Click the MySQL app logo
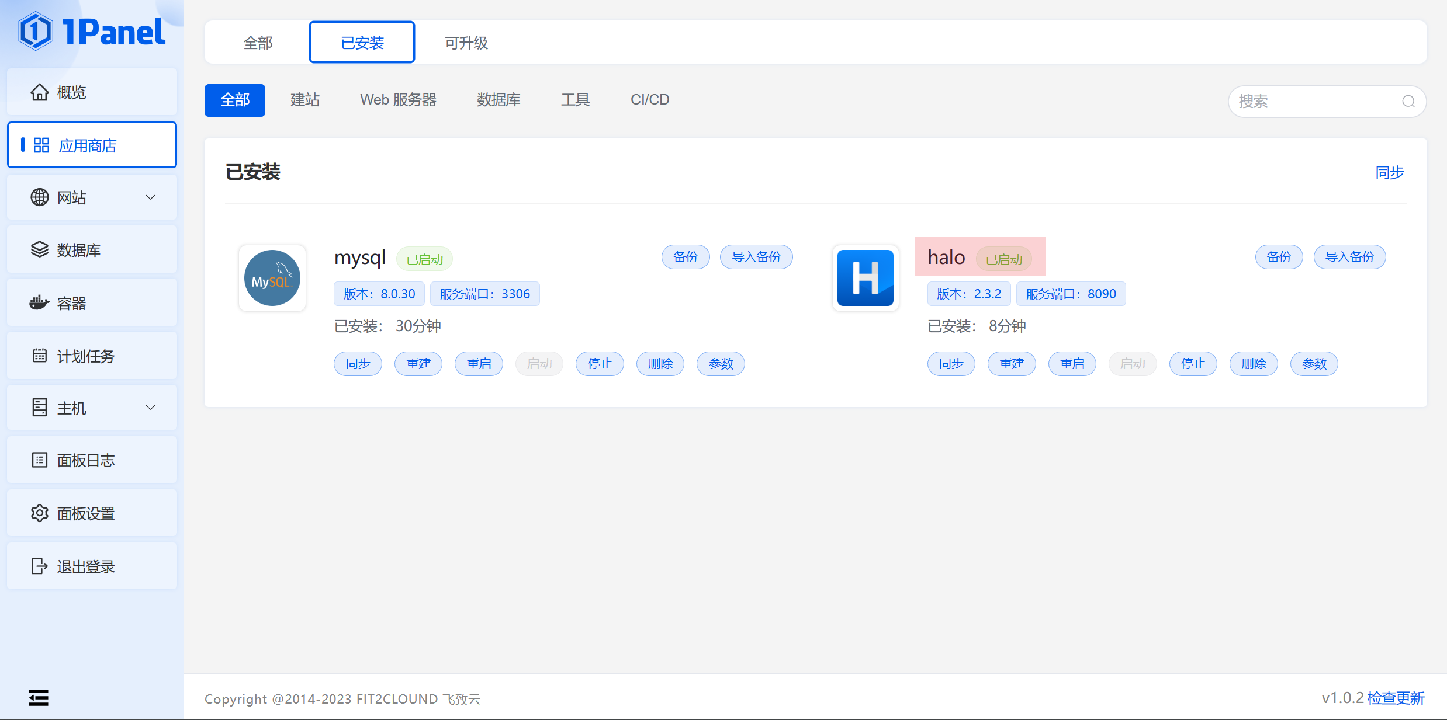 click(272, 278)
